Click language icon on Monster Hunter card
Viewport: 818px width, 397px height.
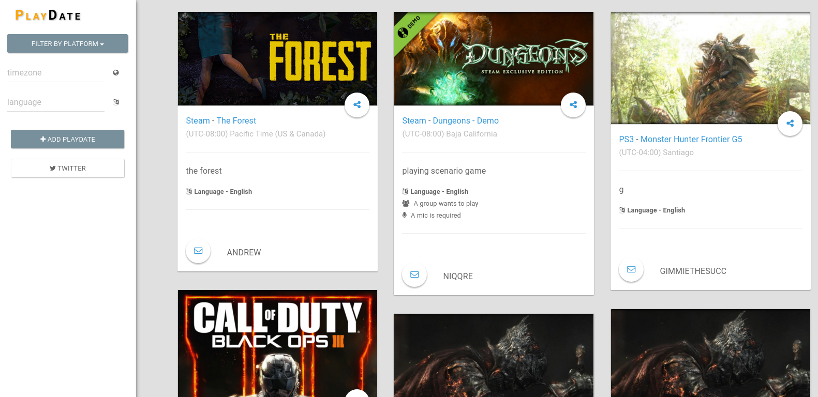point(622,210)
